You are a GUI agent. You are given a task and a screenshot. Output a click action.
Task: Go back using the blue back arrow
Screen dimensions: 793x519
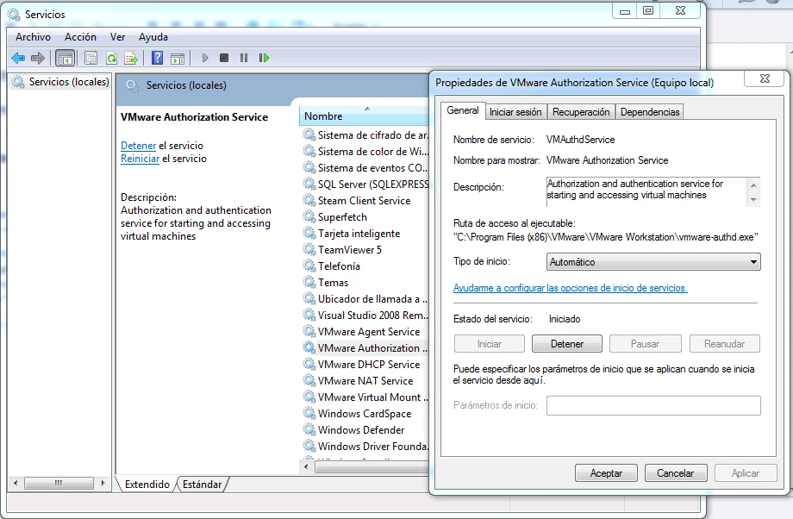18,58
